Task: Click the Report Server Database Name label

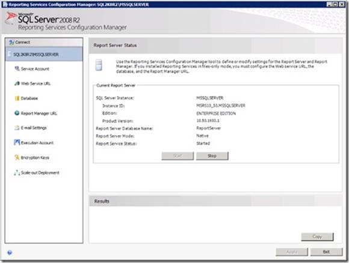Action: tap(125, 128)
